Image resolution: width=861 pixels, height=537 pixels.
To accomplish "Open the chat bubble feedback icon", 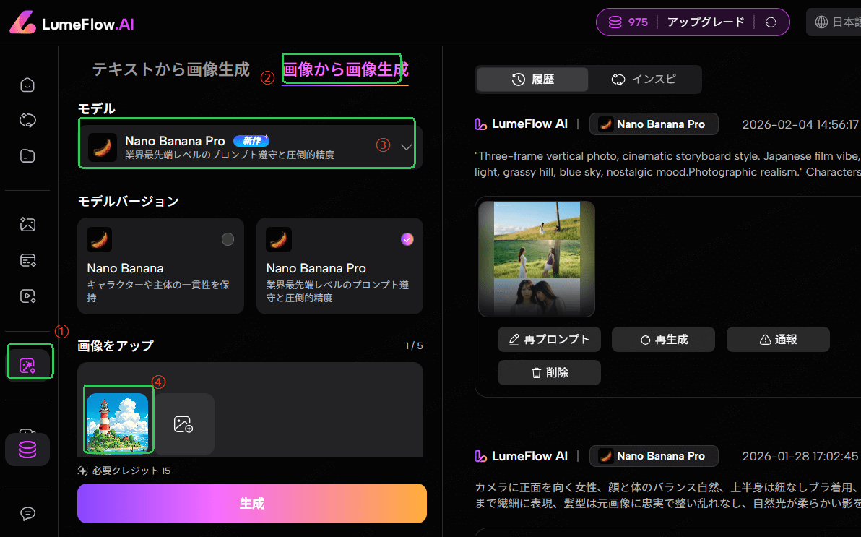I will [x=27, y=513].
